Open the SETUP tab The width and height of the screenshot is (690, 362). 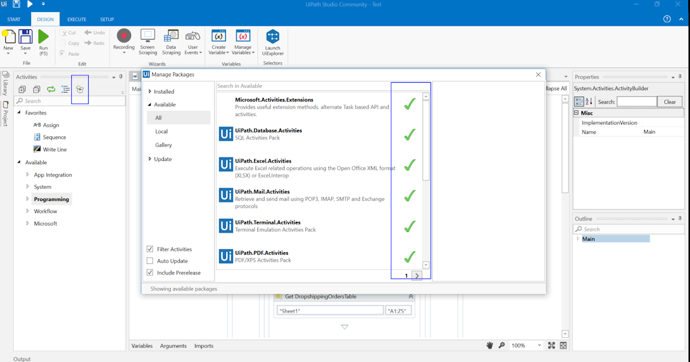pos(106,19)
